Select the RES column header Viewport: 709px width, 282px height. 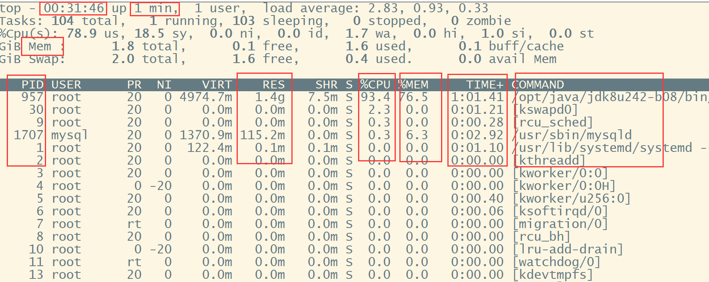(274, 84)
